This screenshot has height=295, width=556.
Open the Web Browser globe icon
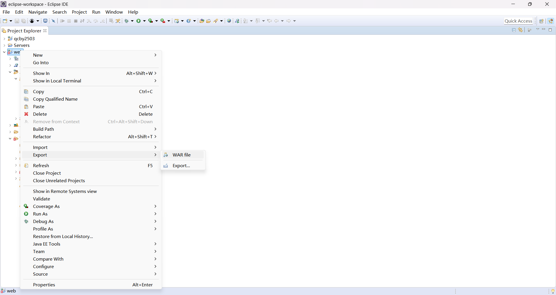pyautogui.click(x=229, y=21)
